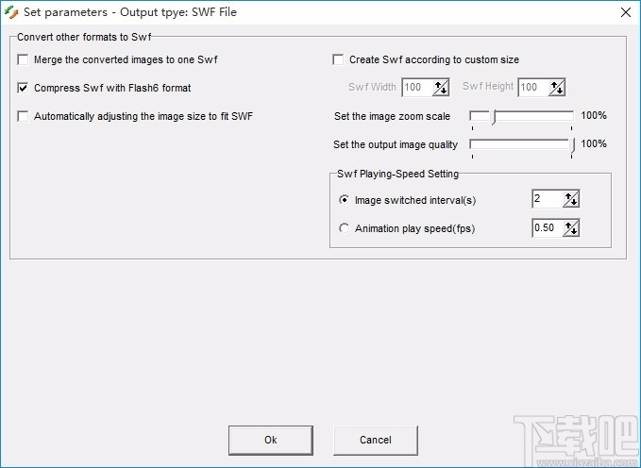Click the Swf Width input field
641x468 pixels.
point(417,87)
